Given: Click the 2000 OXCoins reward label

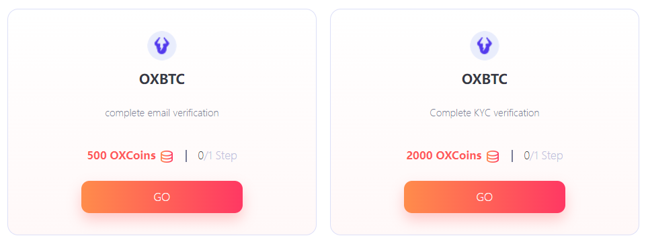Looking at the screenshot, I should pos(444,156).
